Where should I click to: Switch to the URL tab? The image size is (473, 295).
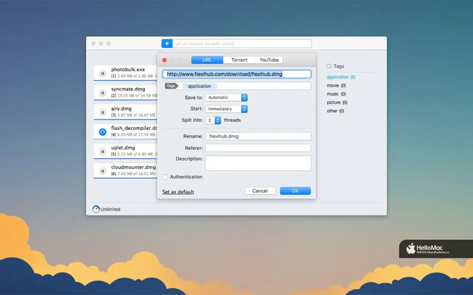pos(207,60)
